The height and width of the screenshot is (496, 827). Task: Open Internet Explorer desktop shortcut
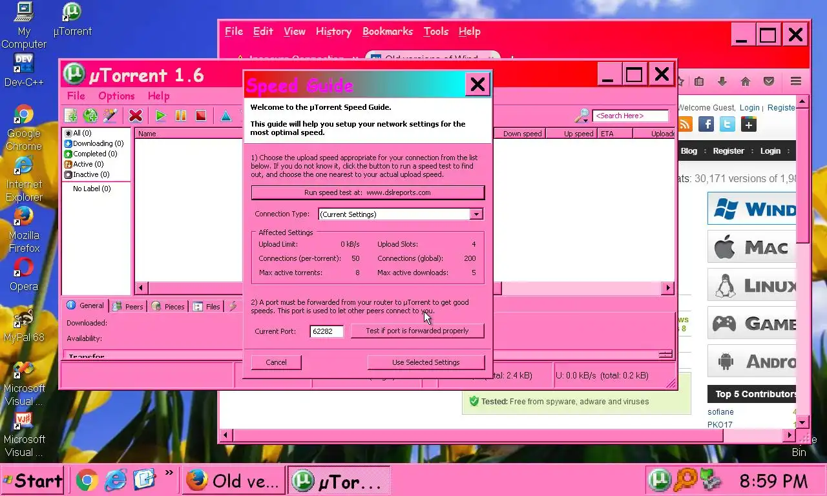coord(24,179)
